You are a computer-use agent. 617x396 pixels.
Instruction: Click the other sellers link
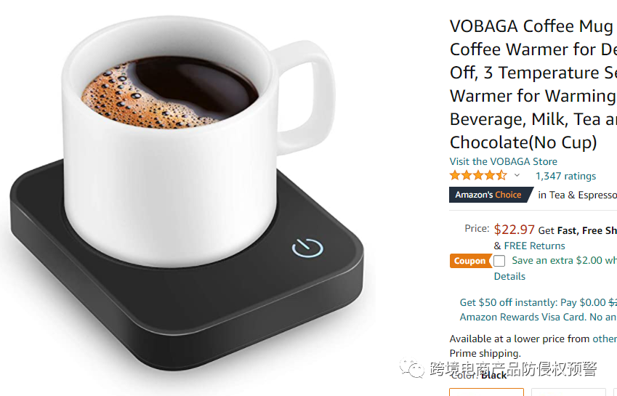(605, 339)
